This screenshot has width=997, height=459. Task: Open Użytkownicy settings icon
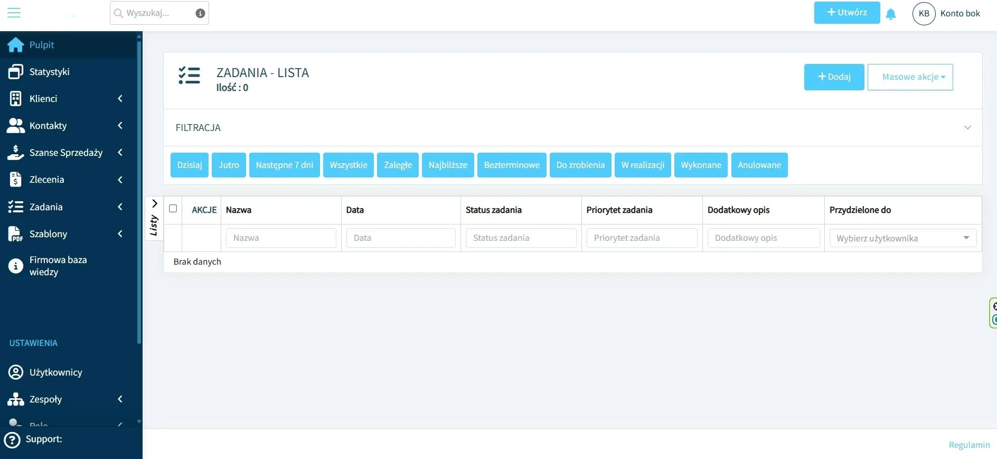(x=16, y=372)
